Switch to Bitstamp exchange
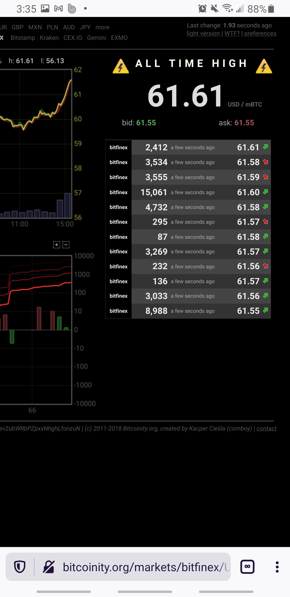The image size is (290, 597). [x=23, y=38]
